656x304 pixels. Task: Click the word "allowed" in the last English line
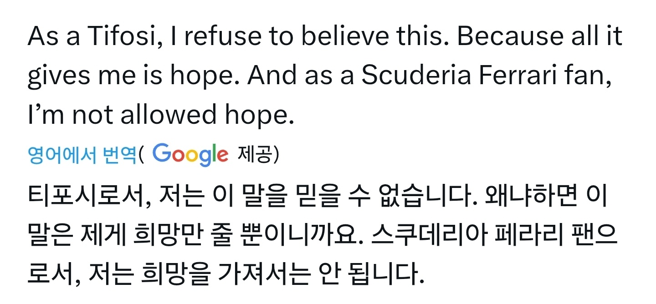(x=168, y=116)
